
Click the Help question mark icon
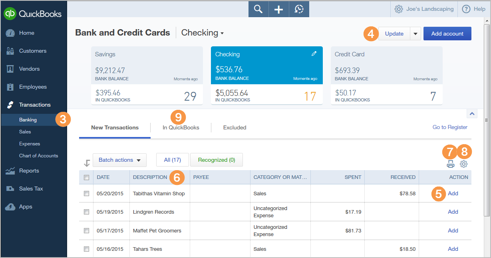pyautogui.click(x=466, y=9)
